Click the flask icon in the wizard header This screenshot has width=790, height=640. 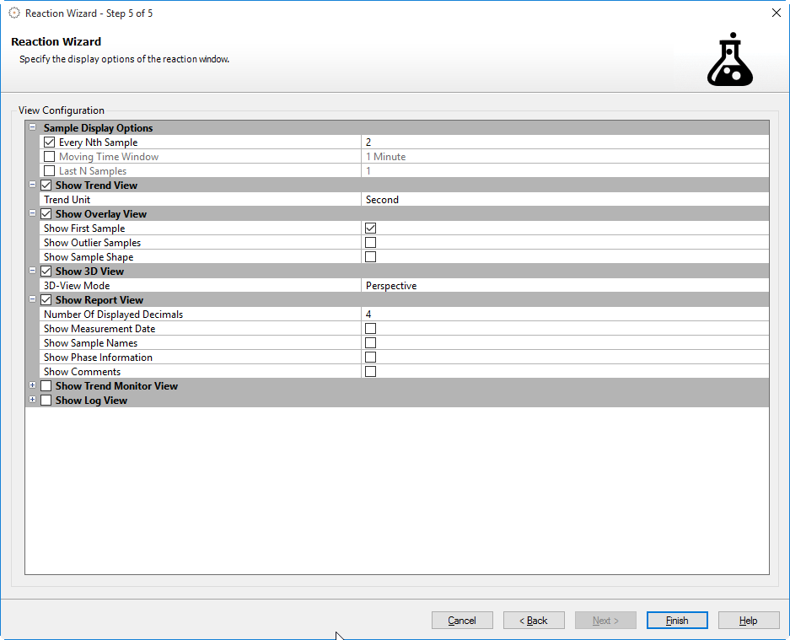click(729, 61)
